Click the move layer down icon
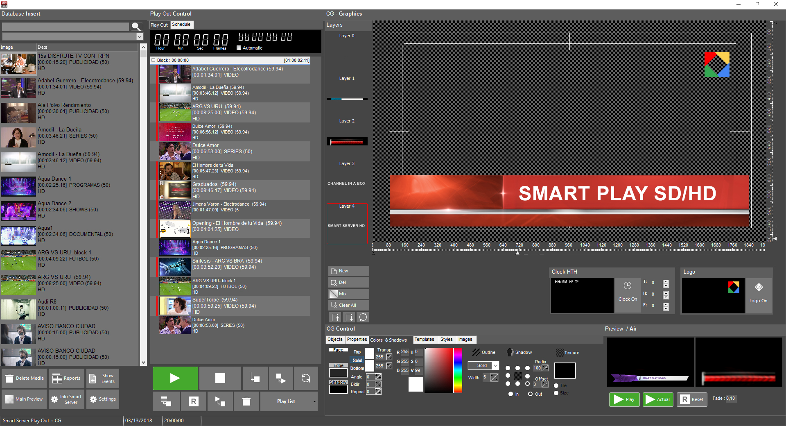The image size is (786, 426). pyautogui.click(x=349, y=317)
